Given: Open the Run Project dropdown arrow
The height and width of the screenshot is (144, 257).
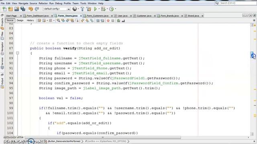Looking at the screenshot, I should click(x=99, y=9).
